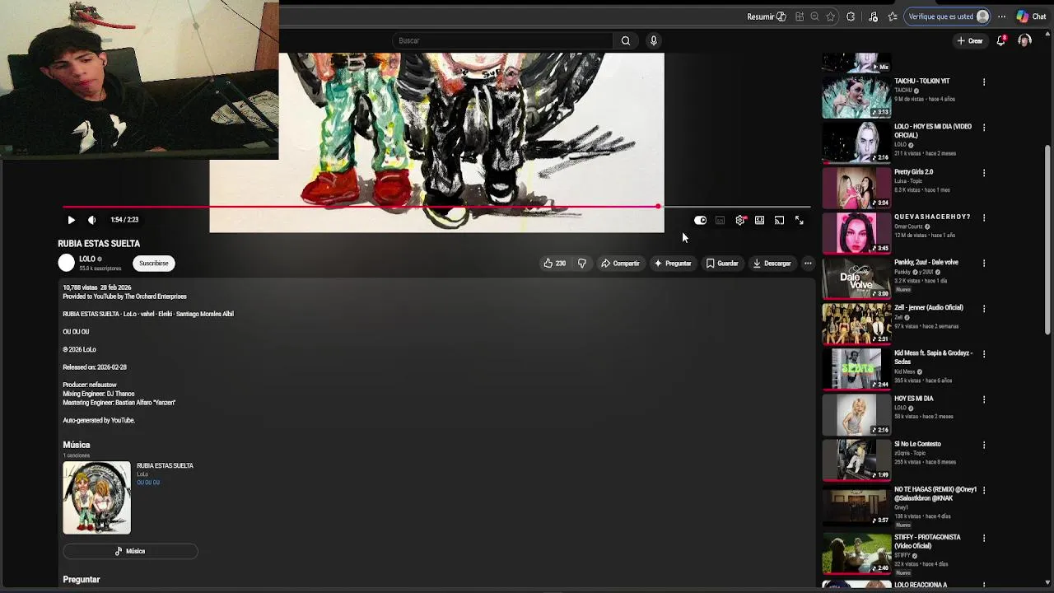This screenshot has width=1054, height=593.
Task: Like the video with 230 likes
Action: point(554,264)
